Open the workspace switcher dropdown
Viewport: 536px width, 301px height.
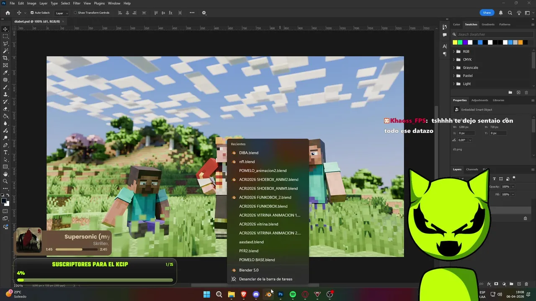coord(527,13)
